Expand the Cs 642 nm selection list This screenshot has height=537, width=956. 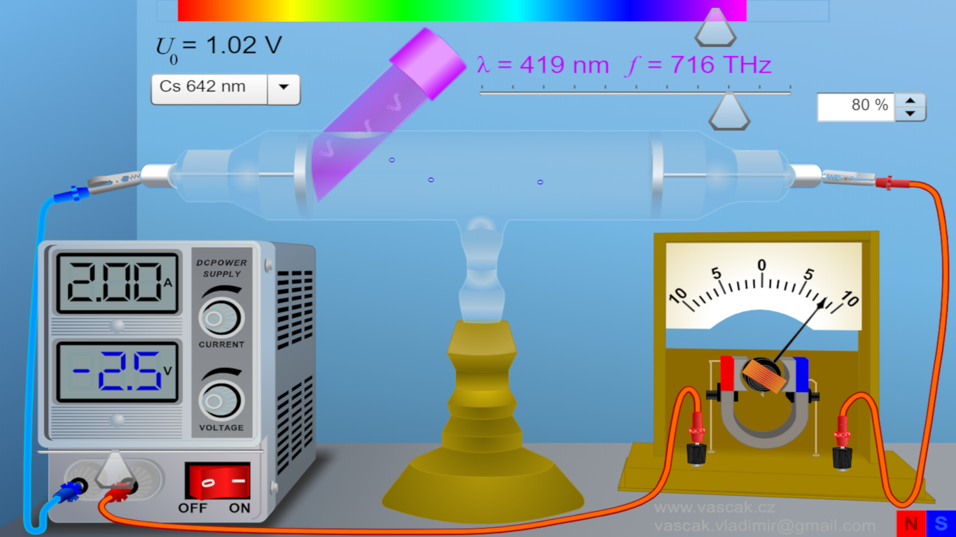click(x=285, y=89)
